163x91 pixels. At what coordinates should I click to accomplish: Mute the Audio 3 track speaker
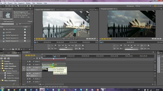click(28, 82)
